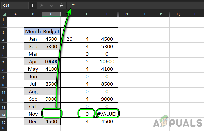Click the Select All corner triangle

(4, 14)
